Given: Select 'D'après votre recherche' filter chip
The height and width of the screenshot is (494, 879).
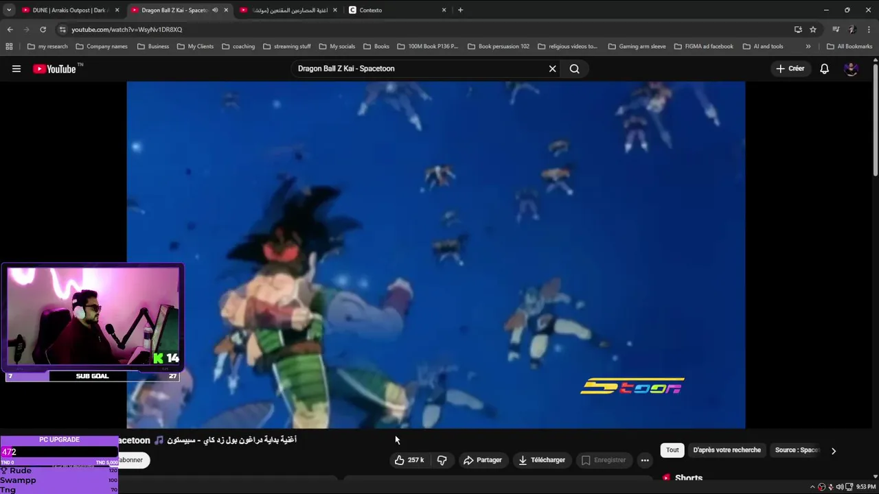Looking at the screenshot, I should [x=727, y=450].
